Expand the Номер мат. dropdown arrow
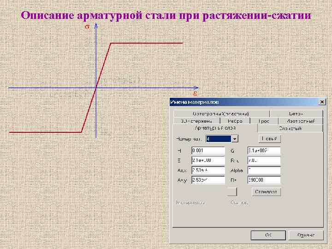 point(235,139)
